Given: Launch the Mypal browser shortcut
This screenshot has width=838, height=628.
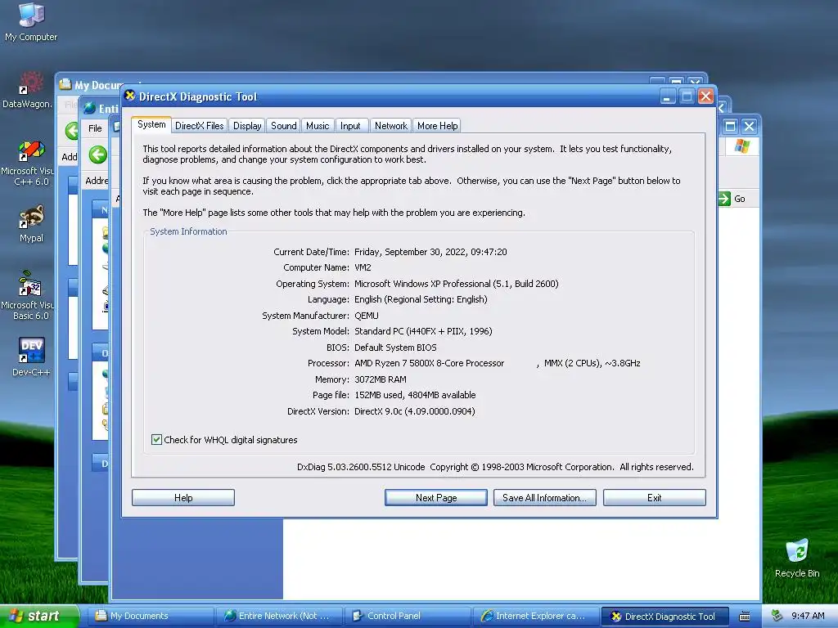Looking at the screenshot, I should point(31,224).
